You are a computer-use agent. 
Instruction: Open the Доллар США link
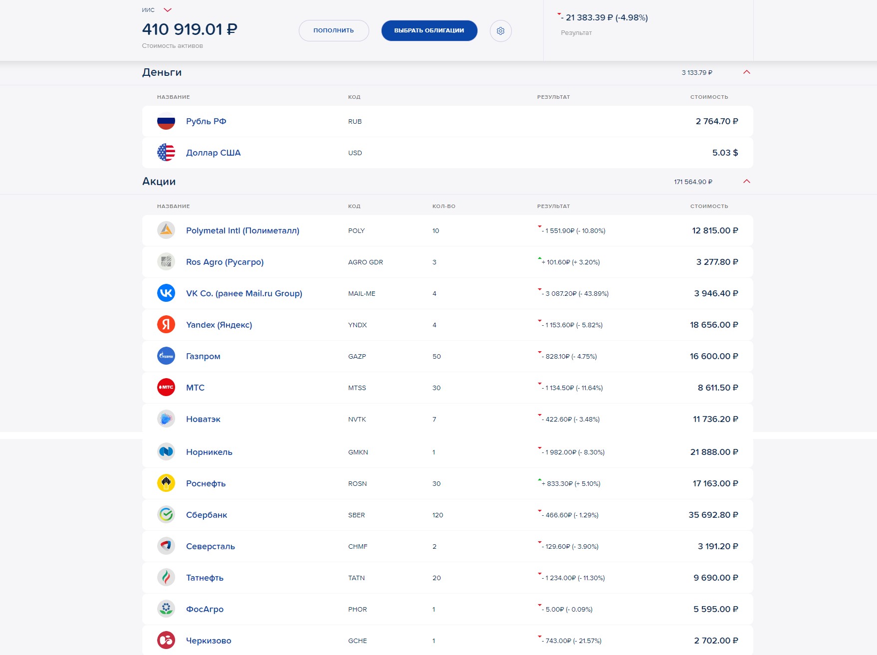(x=214, y=153)
